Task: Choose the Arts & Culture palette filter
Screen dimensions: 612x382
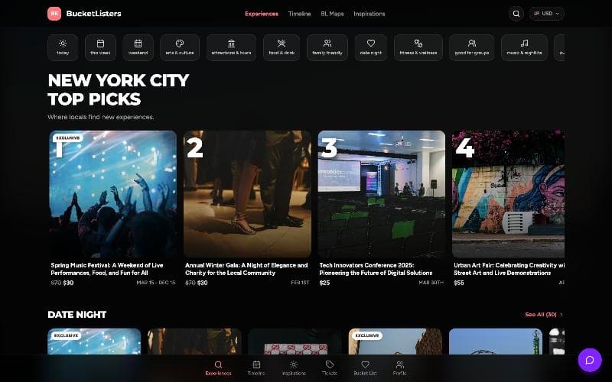Action: (x=180, y=47)
